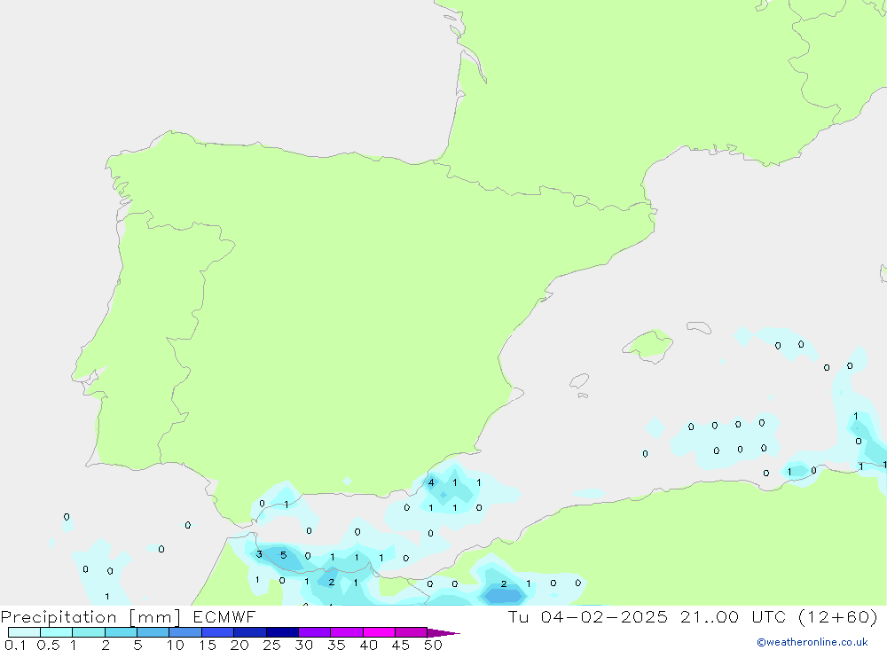Click the legend label '30'

[x=304, y=645]
